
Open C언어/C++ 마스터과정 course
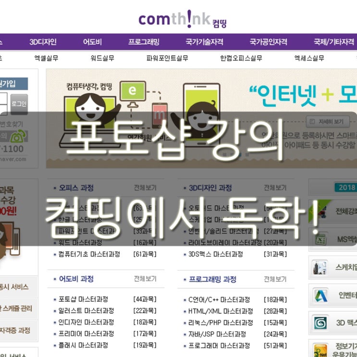219,300
